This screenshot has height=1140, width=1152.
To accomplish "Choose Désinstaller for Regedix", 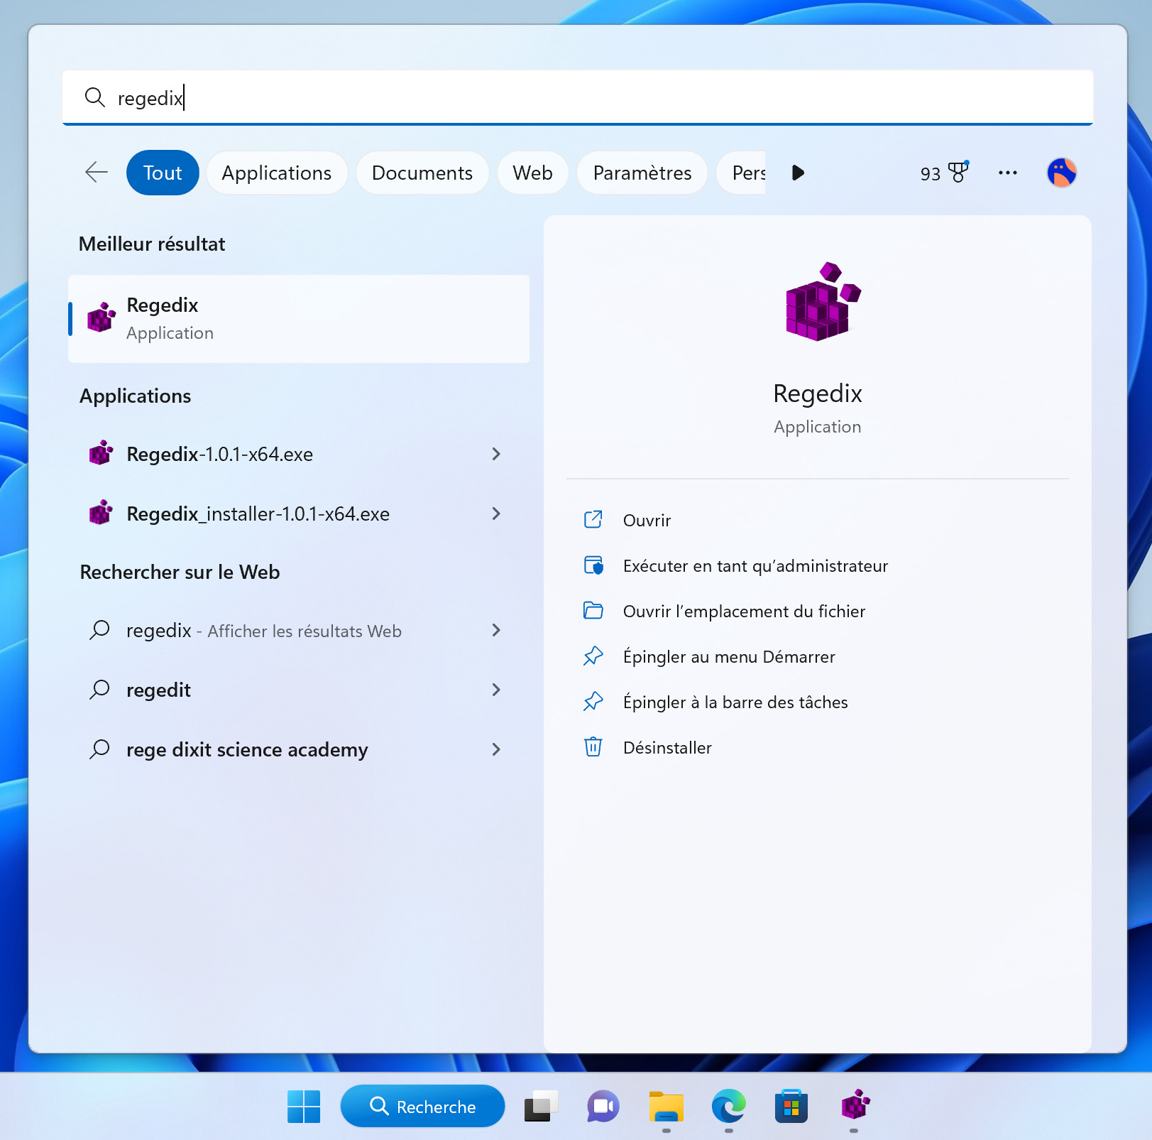I will [x=667, y=748].
